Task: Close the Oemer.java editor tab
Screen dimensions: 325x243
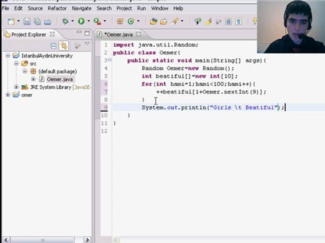Action: pos(138,34)
